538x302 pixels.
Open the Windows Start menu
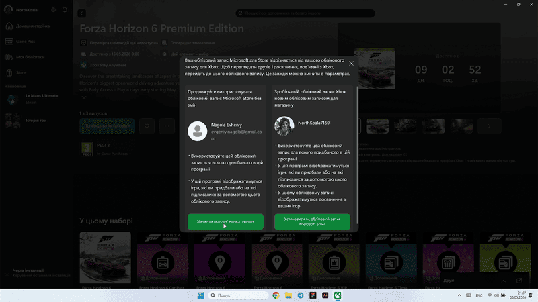pyautogui.click(x=200, y=295)
